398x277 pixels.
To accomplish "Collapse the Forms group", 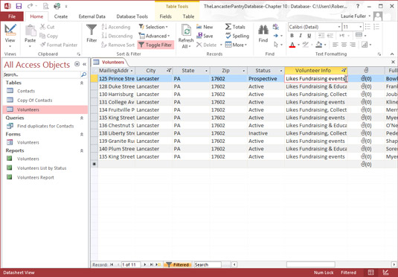I will pyautogui.click(x=82, y=134).
